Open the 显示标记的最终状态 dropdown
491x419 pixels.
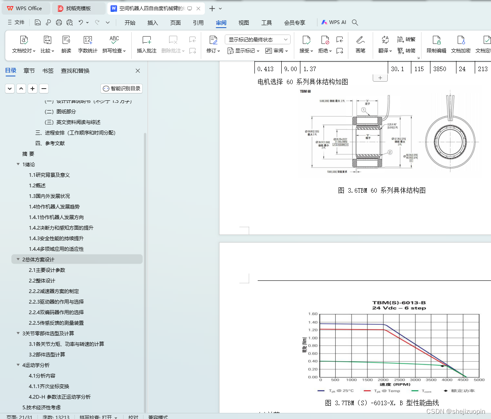point(258,39)
